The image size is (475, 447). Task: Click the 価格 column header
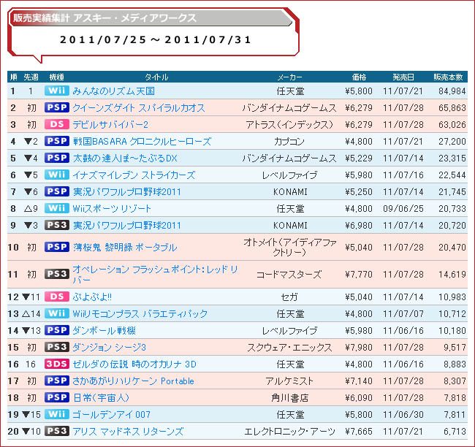click(x=359, y=77)
